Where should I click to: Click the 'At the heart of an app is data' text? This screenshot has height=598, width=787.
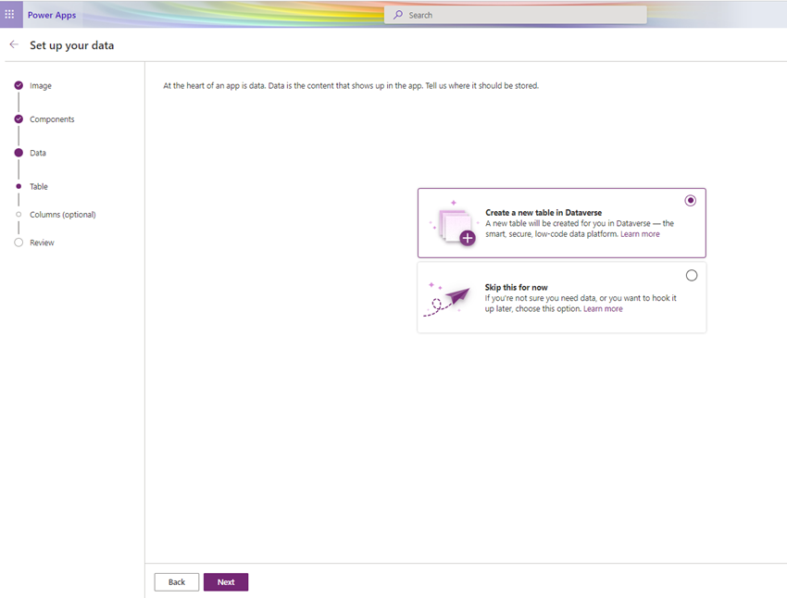tap(351, 86)
